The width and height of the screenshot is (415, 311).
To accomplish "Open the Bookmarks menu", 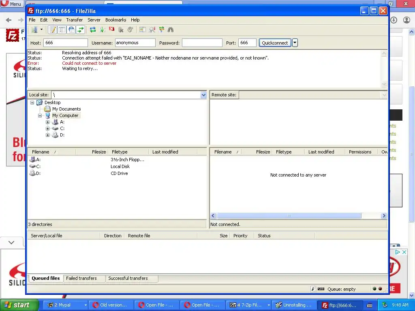I will (116, 20).
